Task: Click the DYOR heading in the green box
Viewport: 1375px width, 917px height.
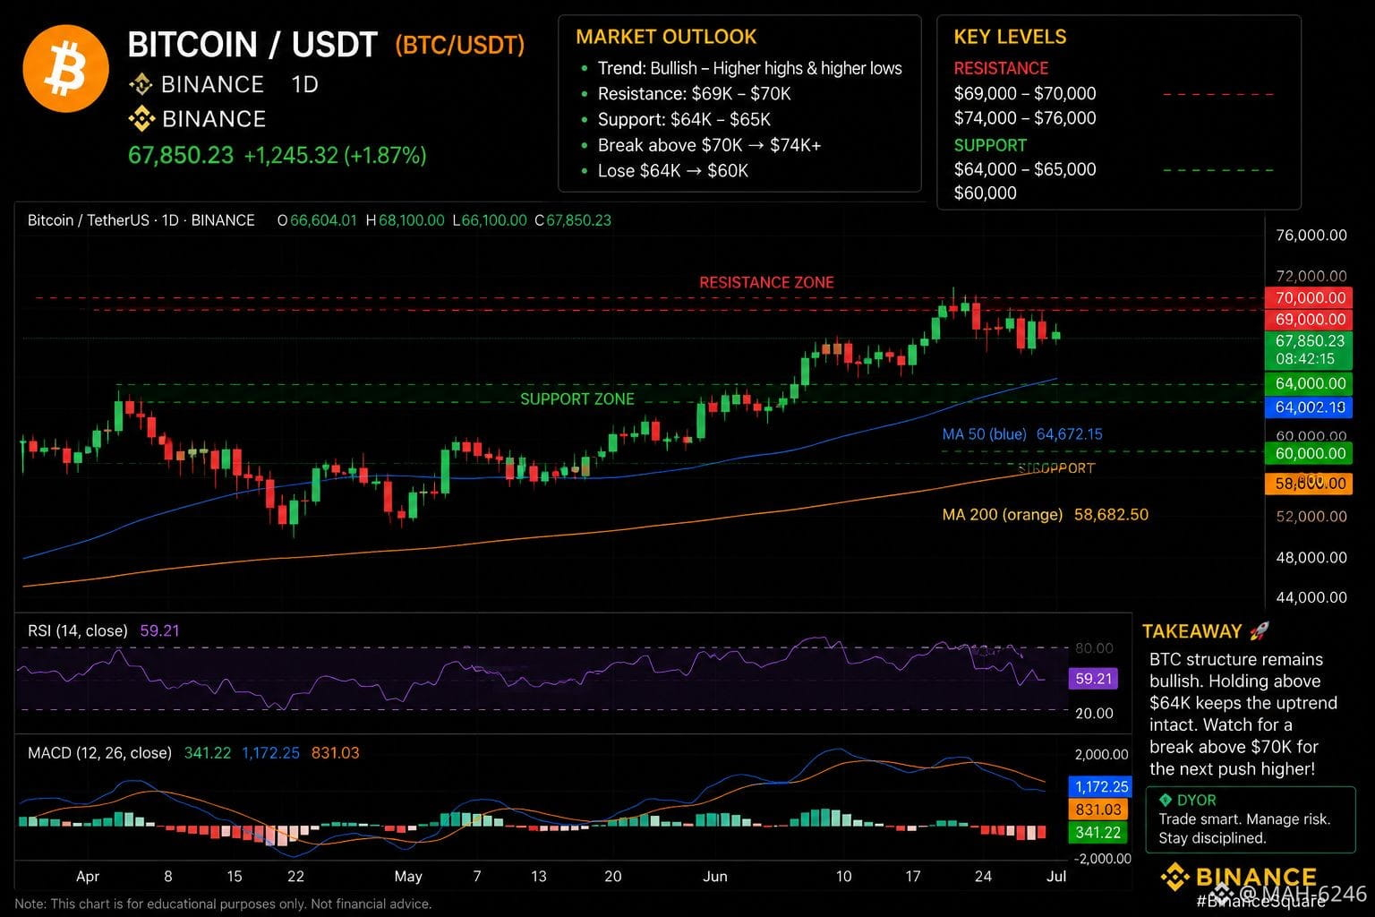Action: click(1197, 801)
